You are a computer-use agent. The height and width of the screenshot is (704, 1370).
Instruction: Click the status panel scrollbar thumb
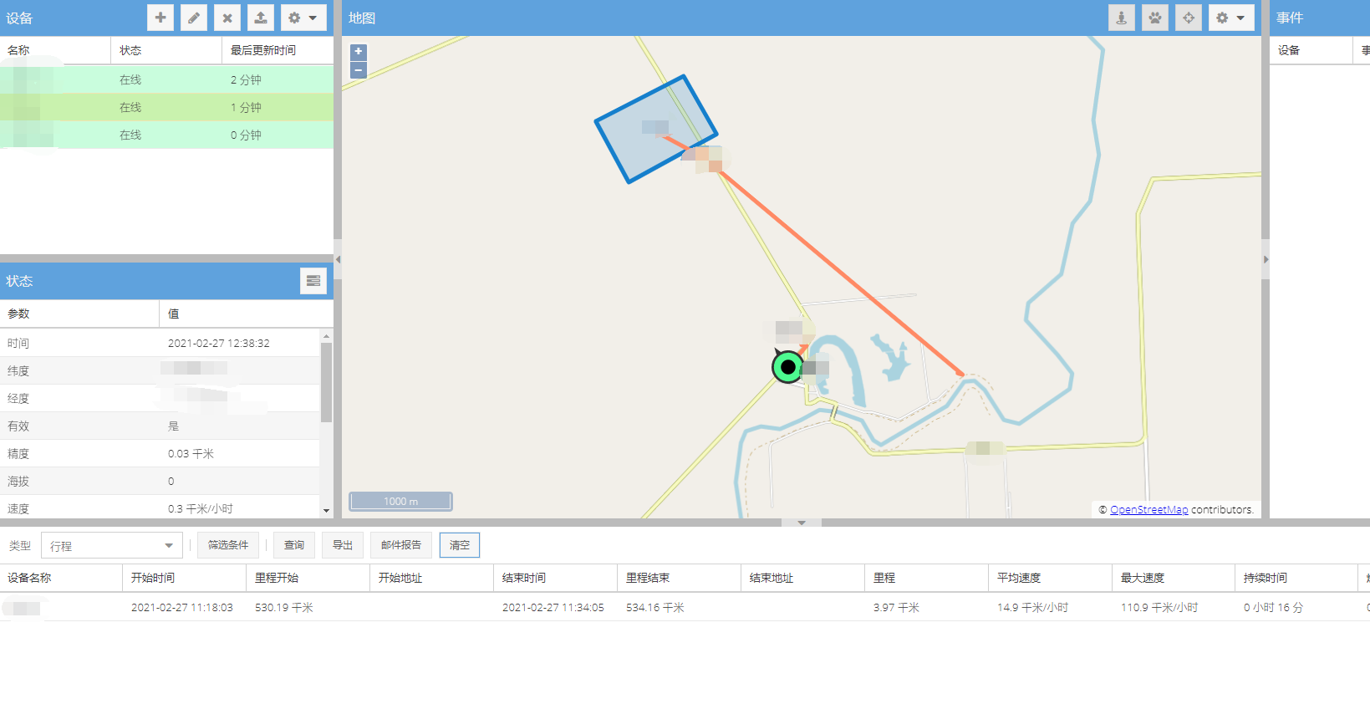pos(326,383)
